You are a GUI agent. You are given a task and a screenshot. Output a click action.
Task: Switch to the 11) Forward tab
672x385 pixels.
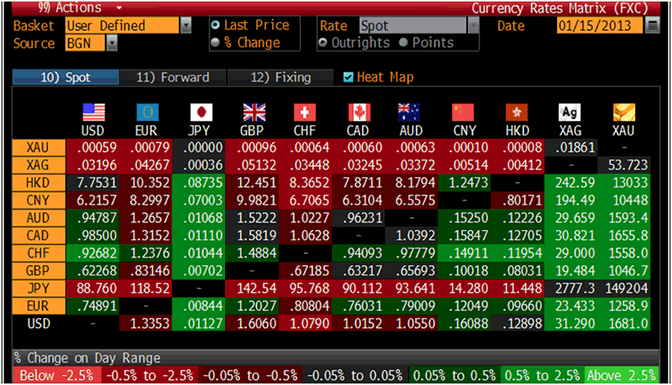(172, 77)
